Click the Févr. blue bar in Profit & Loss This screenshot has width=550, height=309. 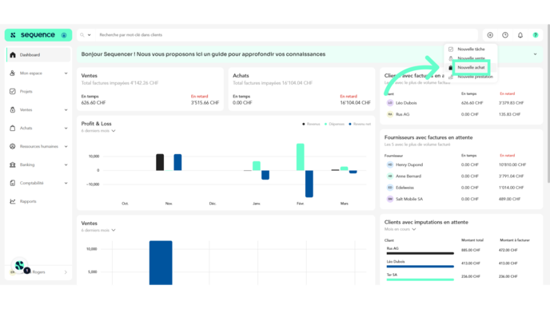[x=309, y=184]
